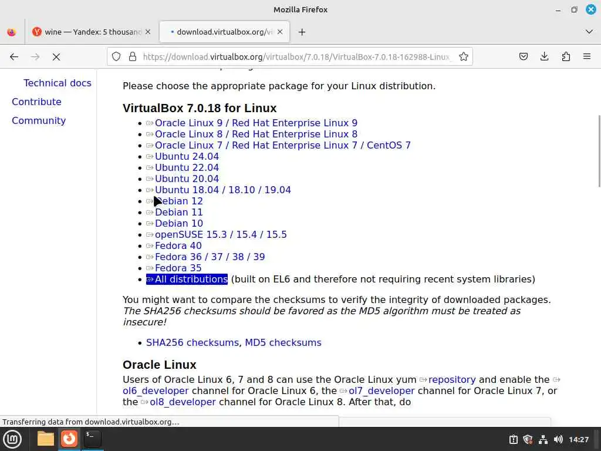Download the Fedora 35 package

tap(178, 268)
